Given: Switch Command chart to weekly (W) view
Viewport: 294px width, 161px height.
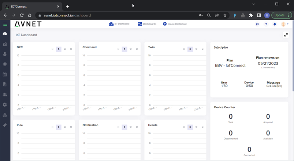Looking at the screenshot, I should tap(130, 49).
